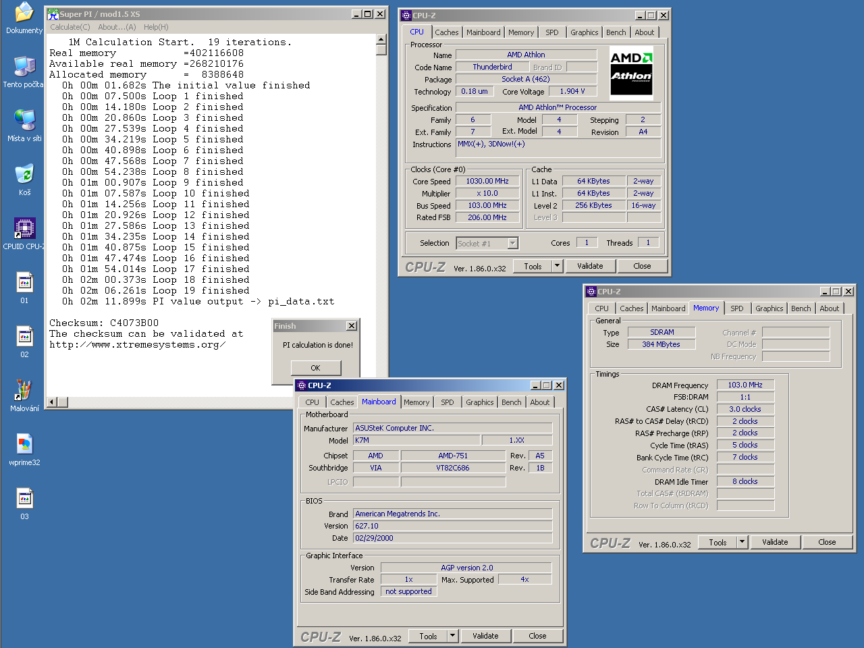Click the AGP version 2.0 field
This screenshot has height=648, width=864.
point(466,568)
